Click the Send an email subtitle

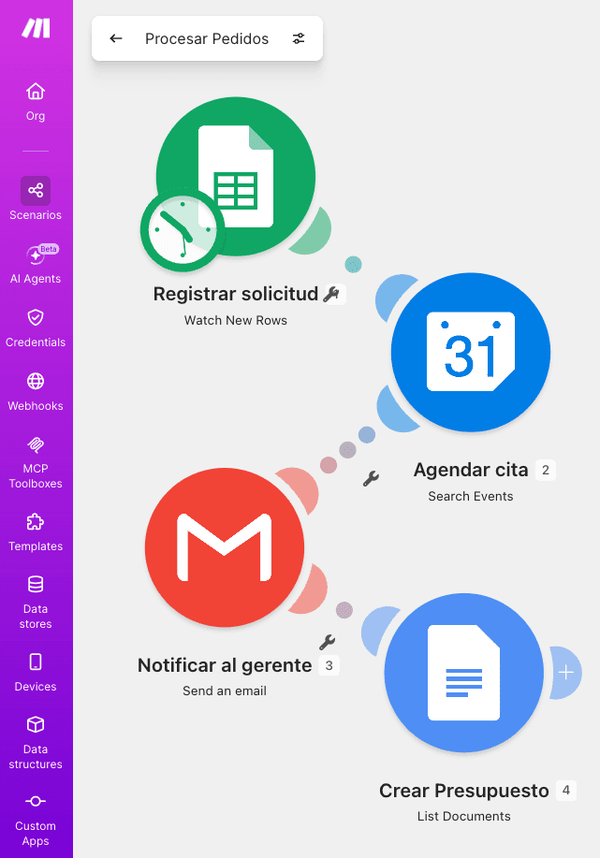tap(225, 691)
